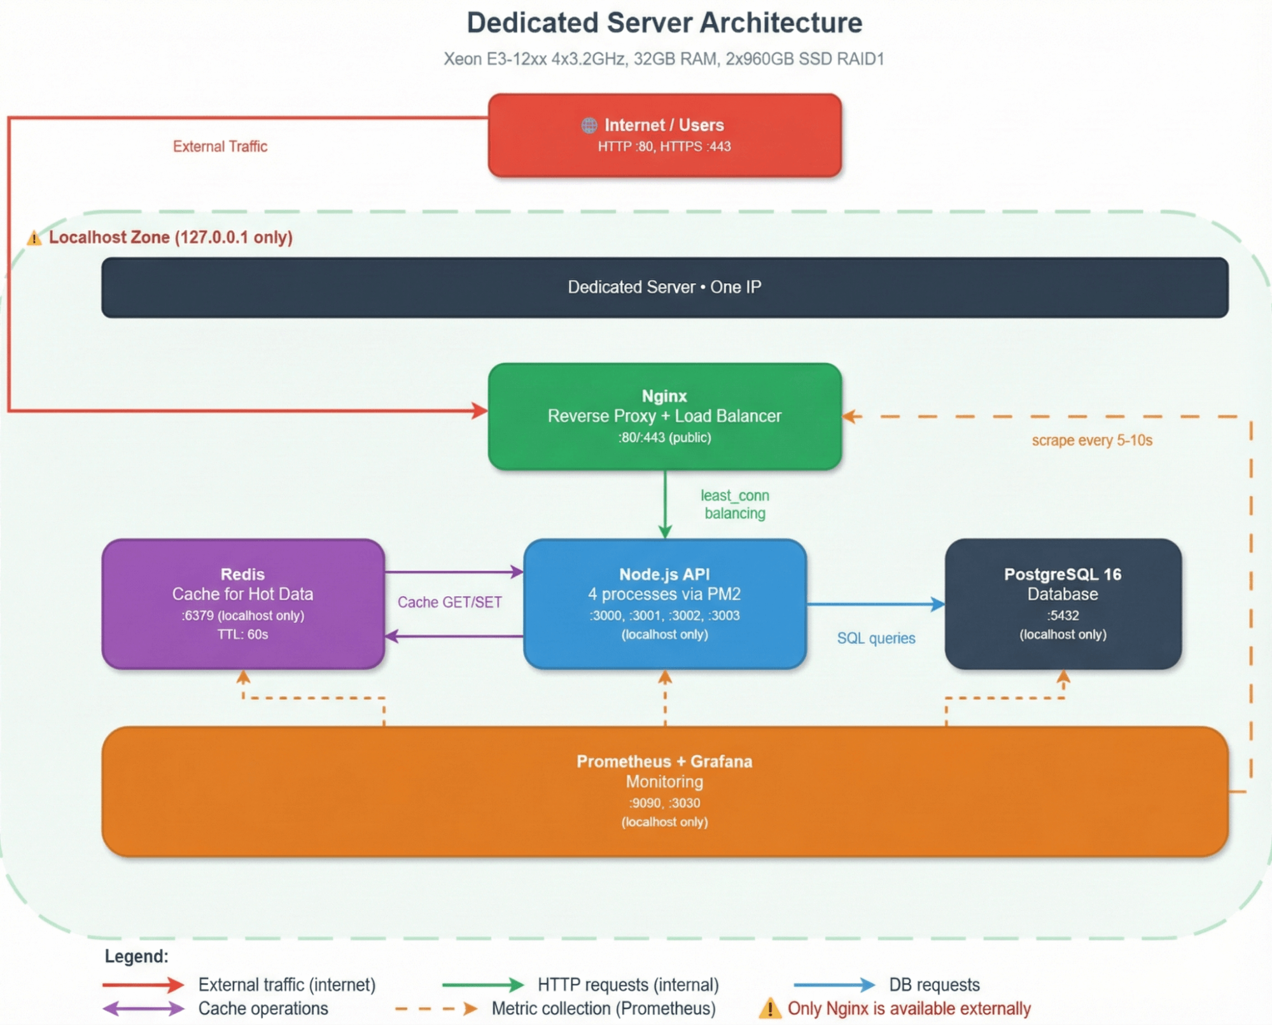The width and height of the screenshot is (1272, 1025).
Task: Select the PostgreSQL 16 Database box
Action: tap(1063, 603)
